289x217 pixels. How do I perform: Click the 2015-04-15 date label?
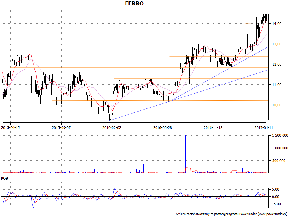click(10, 127)
